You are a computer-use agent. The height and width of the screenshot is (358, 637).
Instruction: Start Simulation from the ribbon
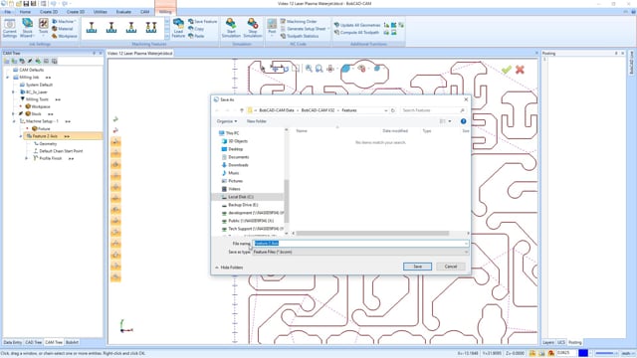(231, 28)
